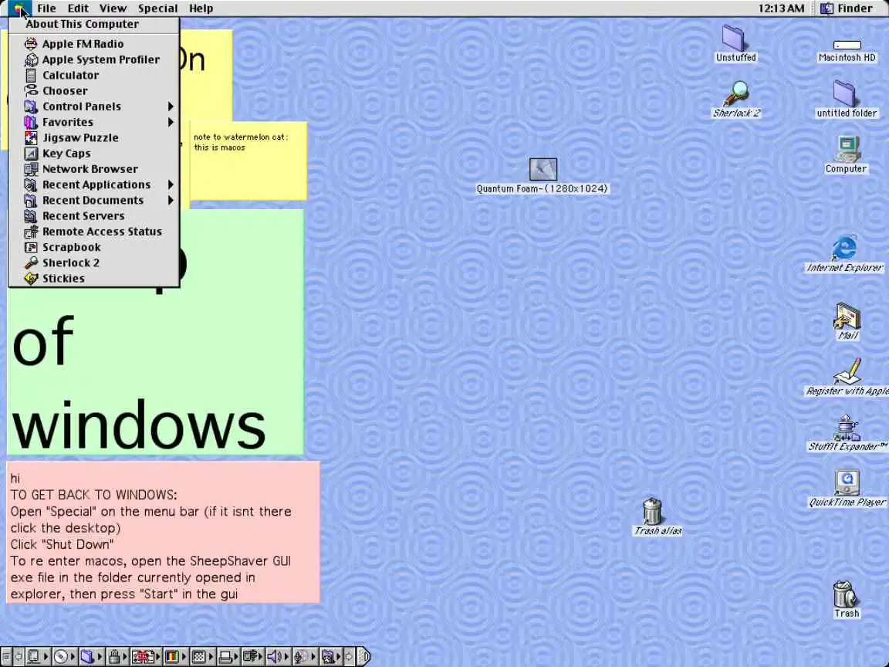Open the CD Strip module in the Control Strip

click(65, 657)
